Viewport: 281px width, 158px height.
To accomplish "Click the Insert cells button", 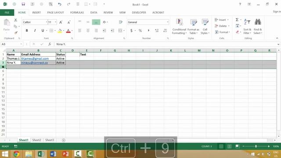I will click(222, 20).
